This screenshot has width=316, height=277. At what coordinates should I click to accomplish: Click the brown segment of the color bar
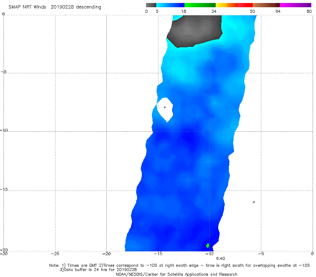(x=266, y=5)
